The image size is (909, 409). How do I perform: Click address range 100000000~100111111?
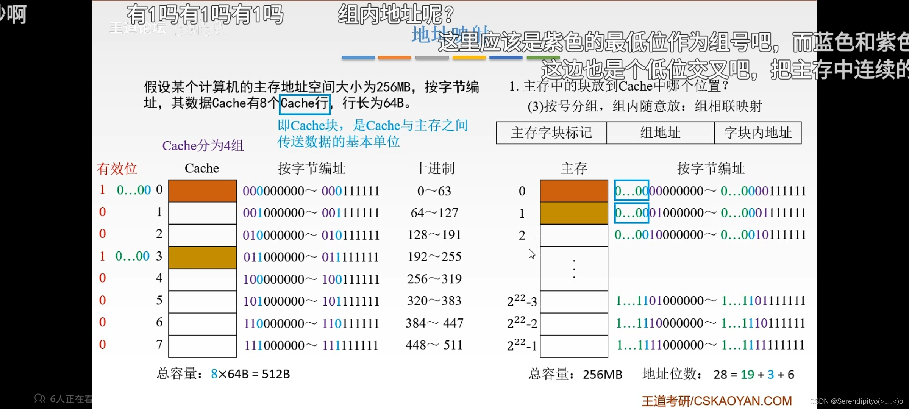311,279
